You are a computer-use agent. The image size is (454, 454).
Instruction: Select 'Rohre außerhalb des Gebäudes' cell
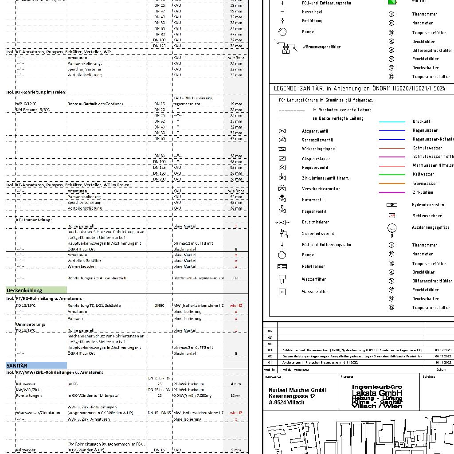[96, 104]
